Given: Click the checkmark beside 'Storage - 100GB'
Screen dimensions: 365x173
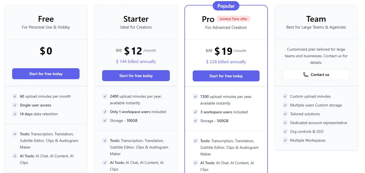Looking at the screenshot, I should click(105, 120).
